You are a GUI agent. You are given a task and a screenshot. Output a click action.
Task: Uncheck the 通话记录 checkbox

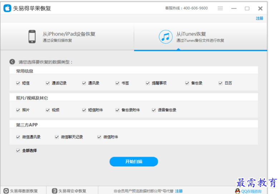click(48, 83)
